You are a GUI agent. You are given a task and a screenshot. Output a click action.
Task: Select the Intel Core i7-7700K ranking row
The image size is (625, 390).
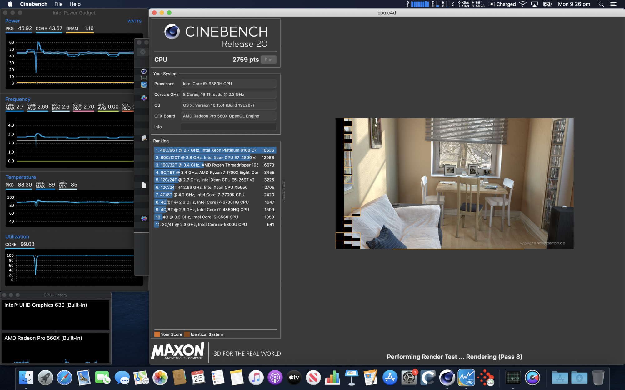click(x=215, y=195)
